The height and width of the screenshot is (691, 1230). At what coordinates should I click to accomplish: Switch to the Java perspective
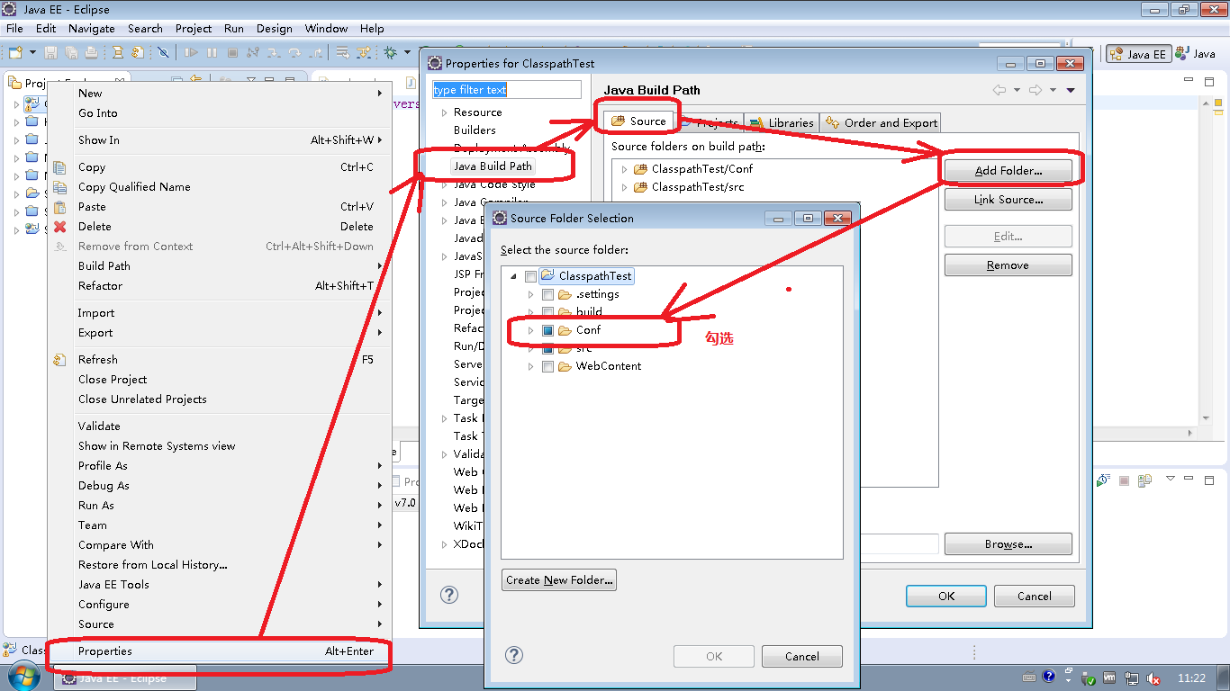point(1195,54)
